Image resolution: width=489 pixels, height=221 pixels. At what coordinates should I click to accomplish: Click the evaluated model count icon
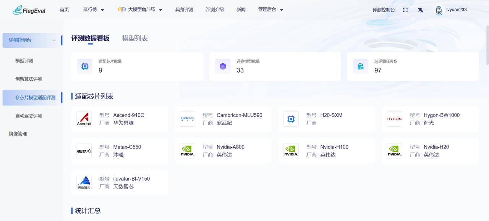point(223,66)
